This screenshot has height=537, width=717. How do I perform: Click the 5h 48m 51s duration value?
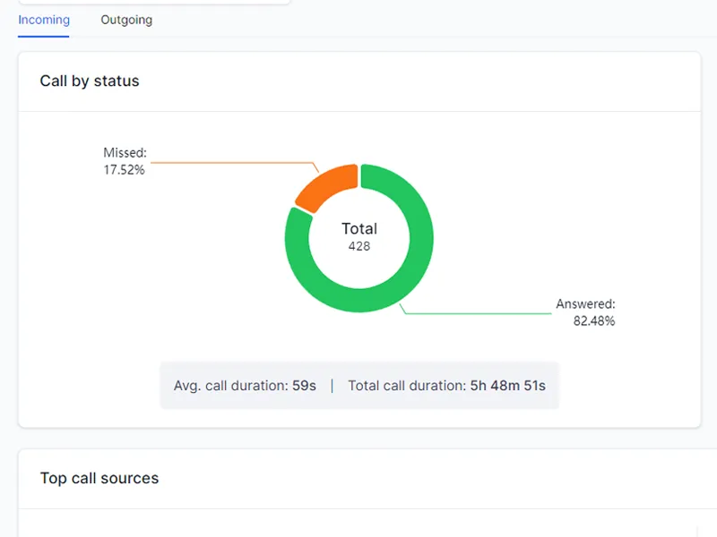(x=508, y=386)
